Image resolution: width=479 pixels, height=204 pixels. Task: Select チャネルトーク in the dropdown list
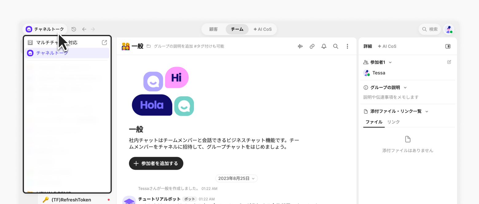pyautogui.click(x=67, y=53)
